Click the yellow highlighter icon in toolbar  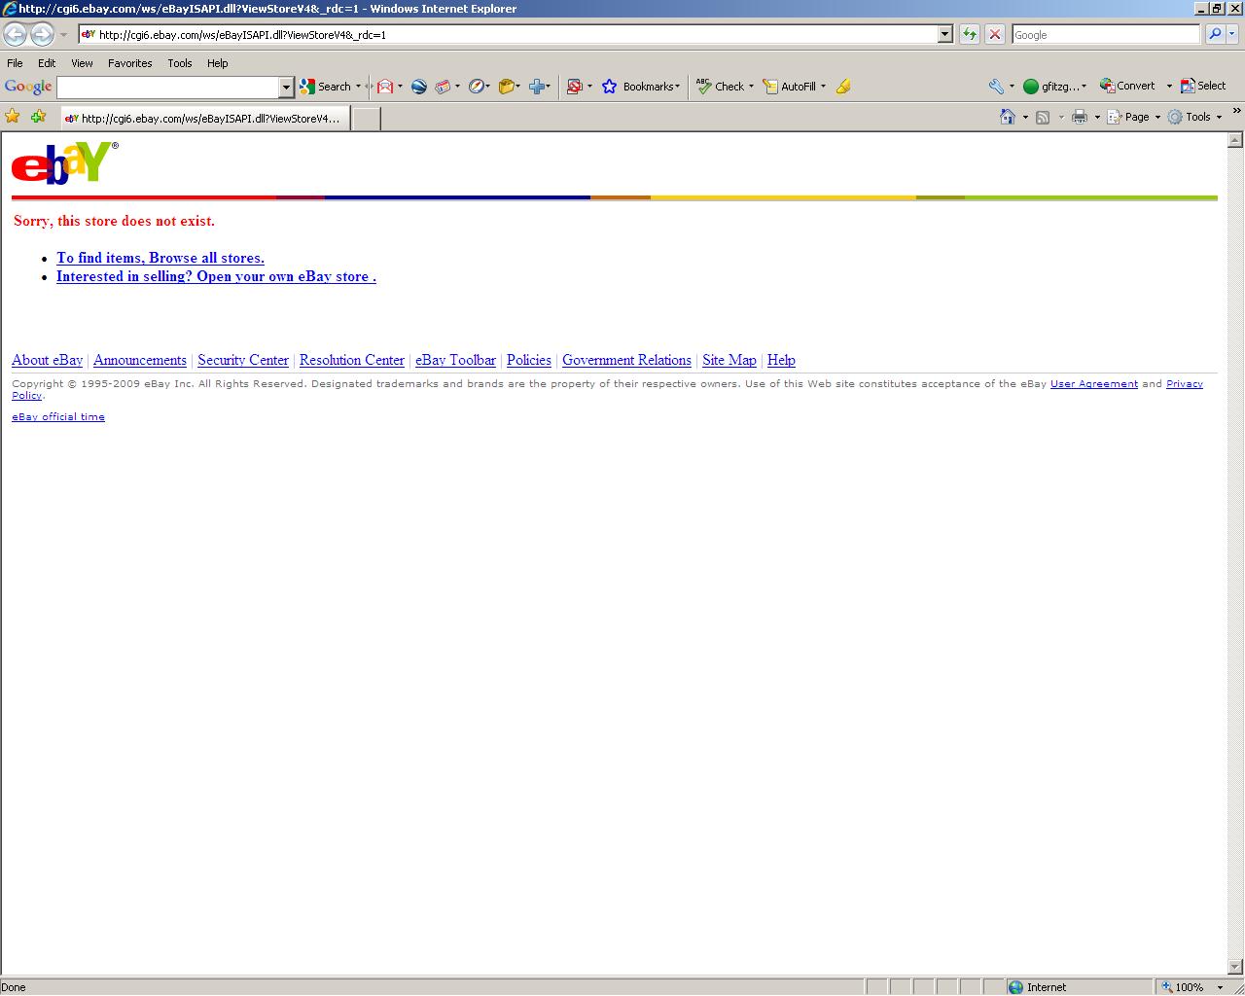point(843,87)
